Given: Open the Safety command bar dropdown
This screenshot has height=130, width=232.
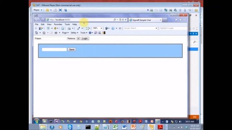Looking at the screenshot, I should (74, 33).
